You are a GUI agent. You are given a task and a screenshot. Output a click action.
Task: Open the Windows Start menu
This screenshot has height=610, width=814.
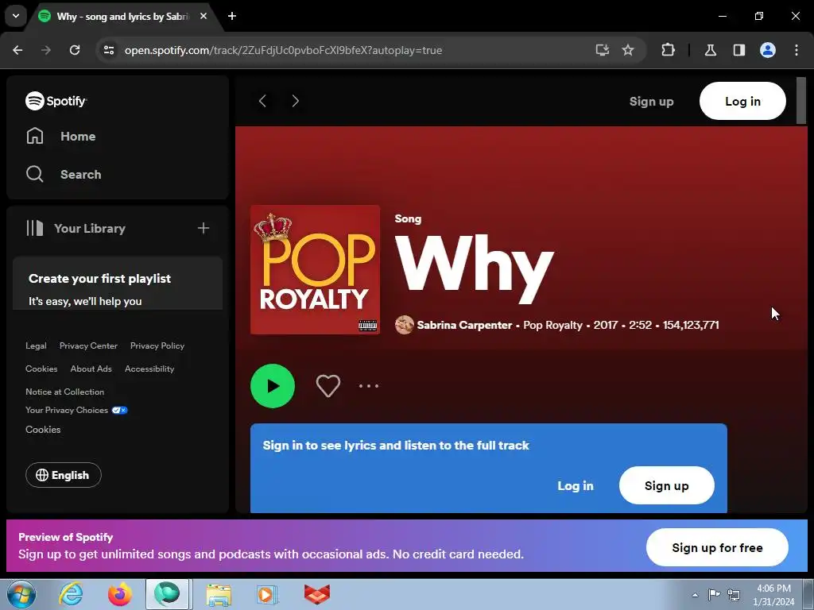tap(21, 594)
